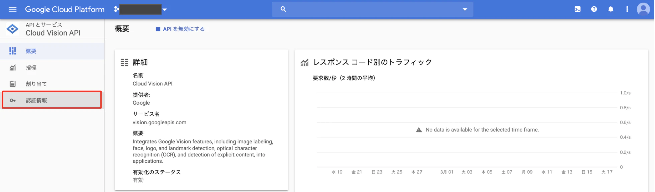Open the three-dot settings menu

click(x=627, y=9)
